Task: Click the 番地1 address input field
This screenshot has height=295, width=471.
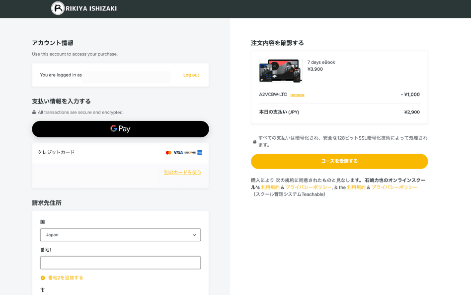Action: coord(120,263)
